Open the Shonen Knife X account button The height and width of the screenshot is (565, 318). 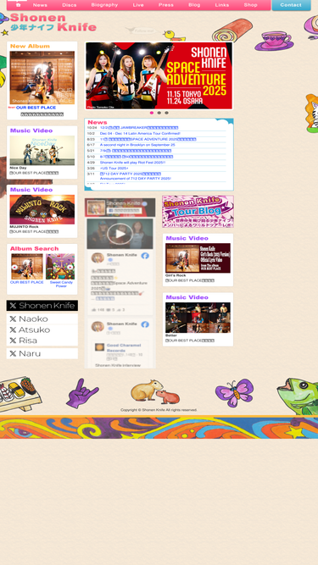[x=42, y=306]
